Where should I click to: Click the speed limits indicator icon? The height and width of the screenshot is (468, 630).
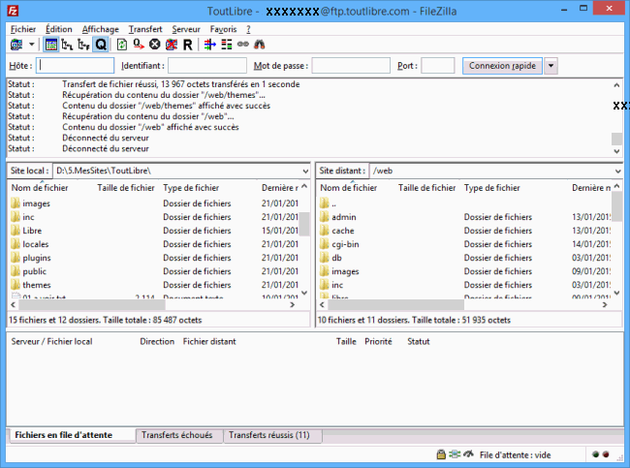pyautogui.click(x=468, y=454)
